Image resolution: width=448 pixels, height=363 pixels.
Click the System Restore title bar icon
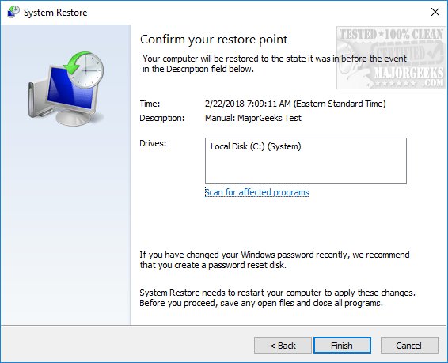tap(13, 13)
